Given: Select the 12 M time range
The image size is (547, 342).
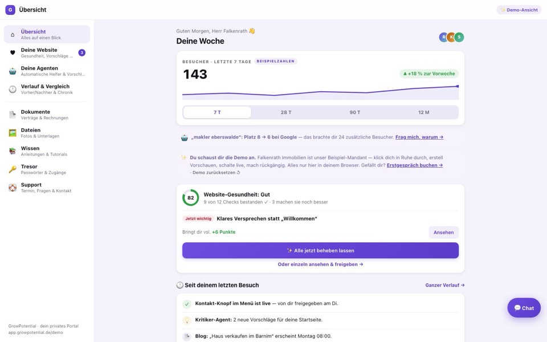Looking at the screenshot, I should 423,112.
